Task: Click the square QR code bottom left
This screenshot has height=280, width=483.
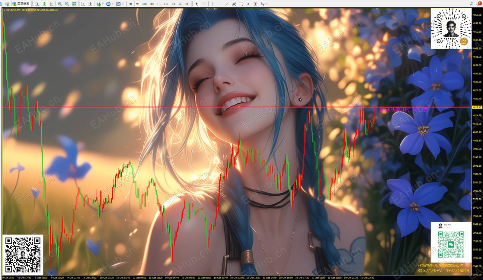Action: point(23,255)
